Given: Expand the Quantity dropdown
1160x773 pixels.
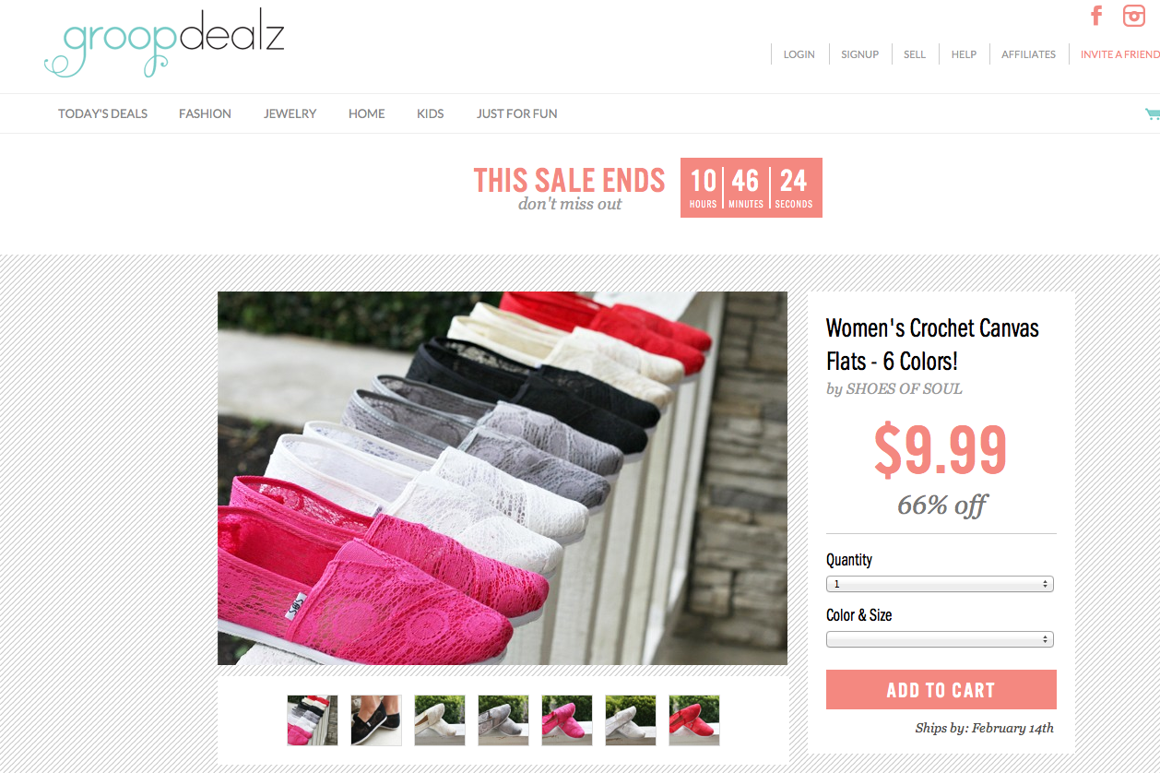Looking at the screenshot, I should pos(940,584).
